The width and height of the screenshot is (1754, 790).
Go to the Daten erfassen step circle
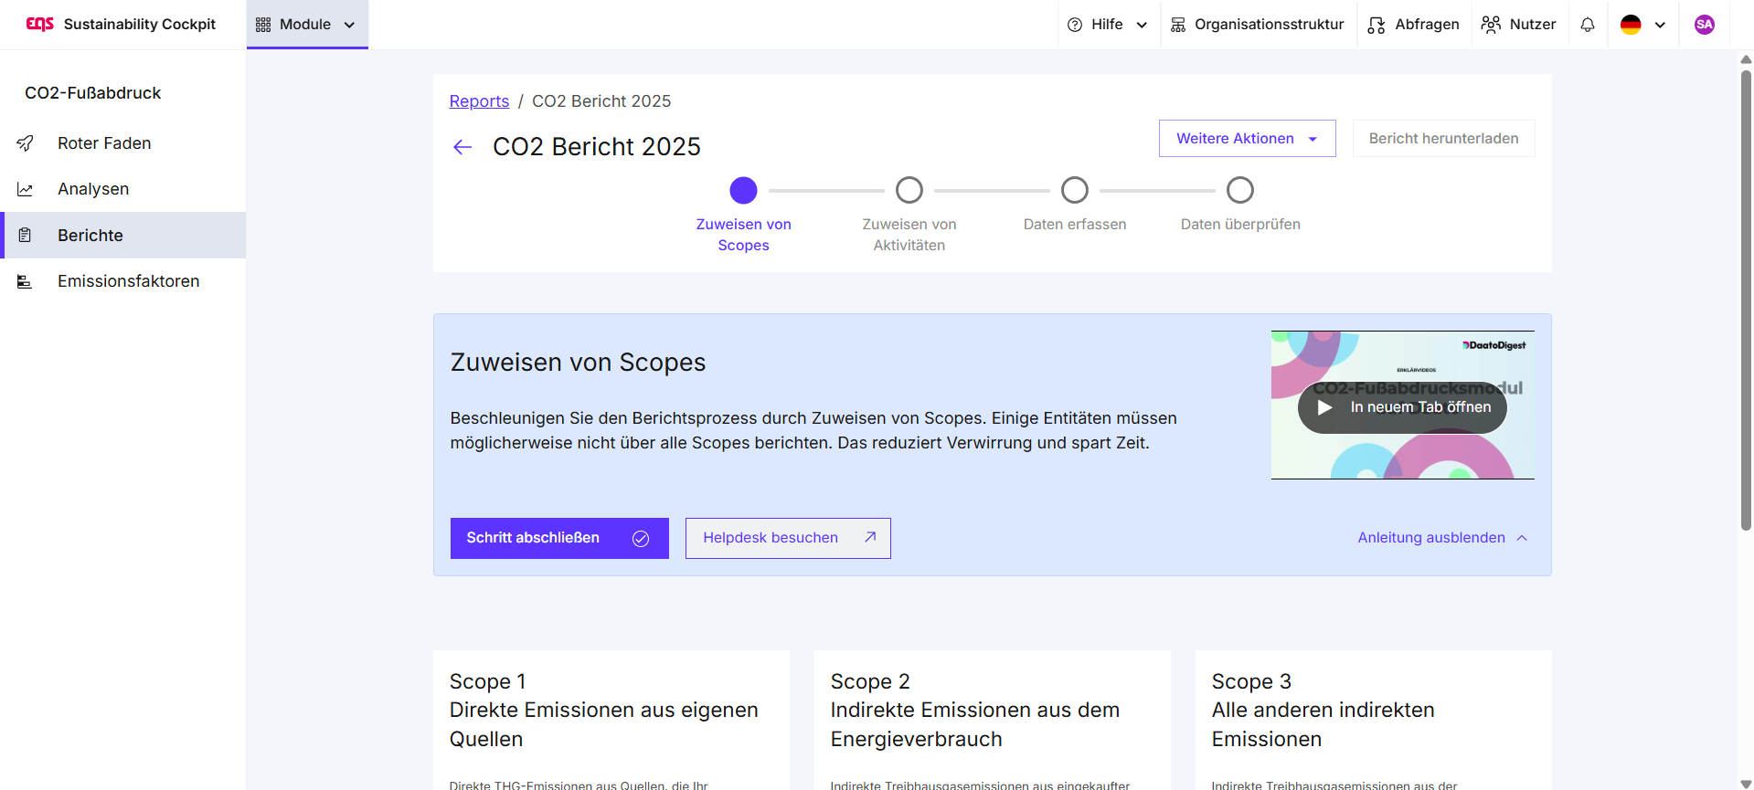[x=1074, y=190]
